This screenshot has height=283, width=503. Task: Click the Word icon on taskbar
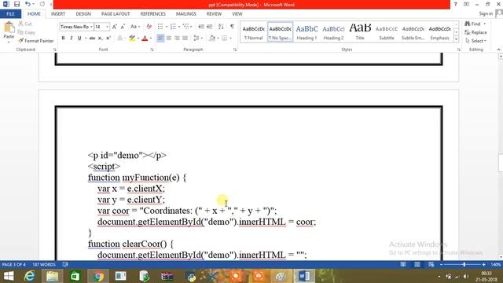(304, 276)
